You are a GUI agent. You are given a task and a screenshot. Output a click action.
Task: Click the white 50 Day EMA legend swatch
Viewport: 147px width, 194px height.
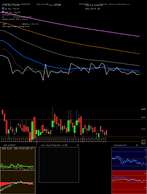(x=3, y=9)
